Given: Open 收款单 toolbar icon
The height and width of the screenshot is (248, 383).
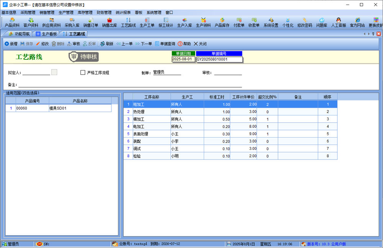Looking at the screenshot, I should (254, 23).
